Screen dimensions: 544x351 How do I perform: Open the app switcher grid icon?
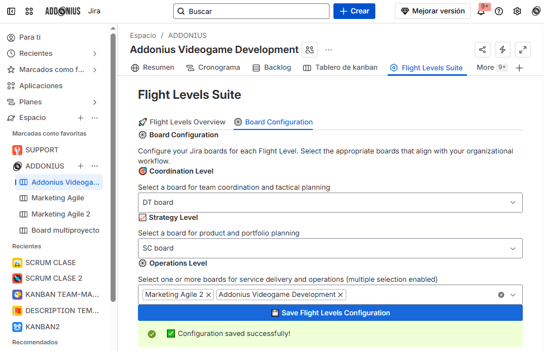[29, 11]
